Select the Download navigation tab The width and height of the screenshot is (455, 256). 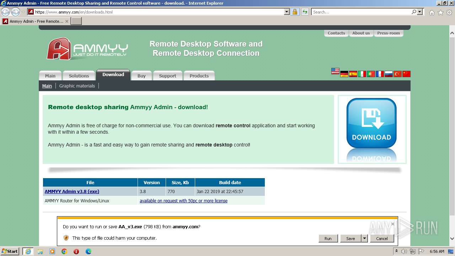tap(113, 75)
